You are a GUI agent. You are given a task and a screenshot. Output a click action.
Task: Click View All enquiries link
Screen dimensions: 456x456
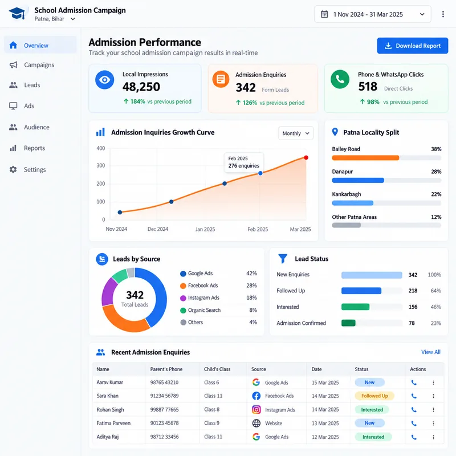431,352
